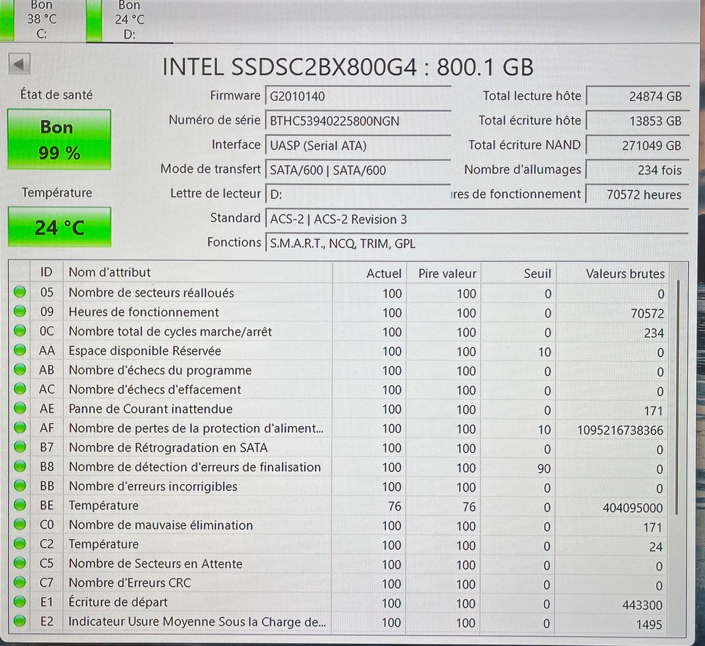Select the Nombre d'Erreurs CRC row name
Image resolution: width=705 pixels, height=646 pixels.
(x=130, y=582)
